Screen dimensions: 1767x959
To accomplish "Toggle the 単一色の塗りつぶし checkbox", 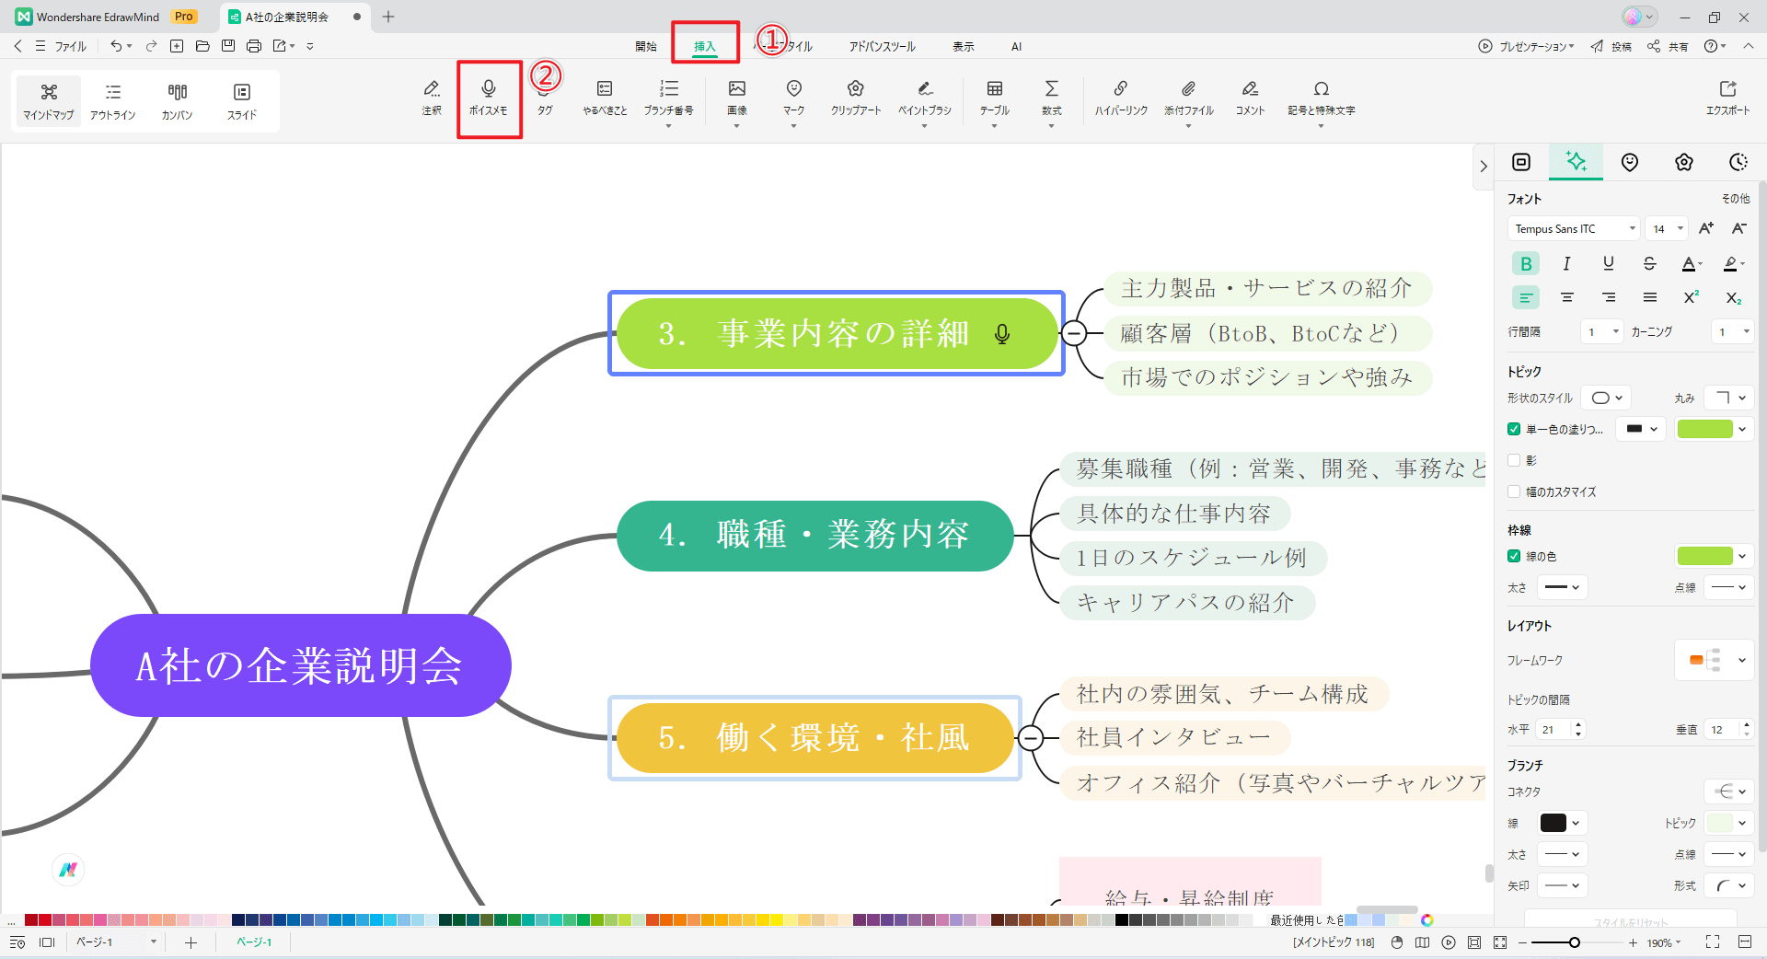I will [1514, 429].
